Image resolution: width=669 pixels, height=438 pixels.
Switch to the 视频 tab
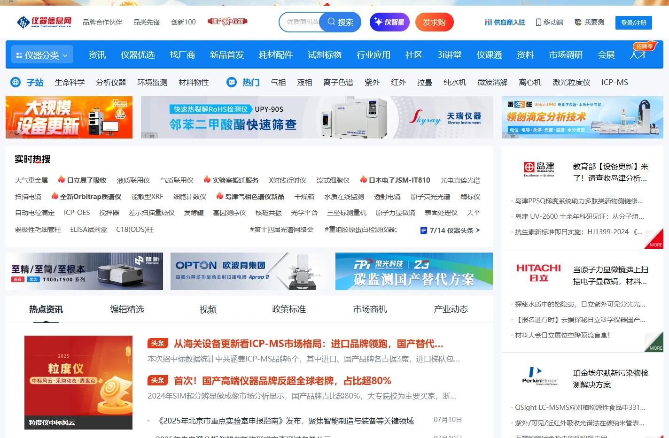[x=208, y=309]
